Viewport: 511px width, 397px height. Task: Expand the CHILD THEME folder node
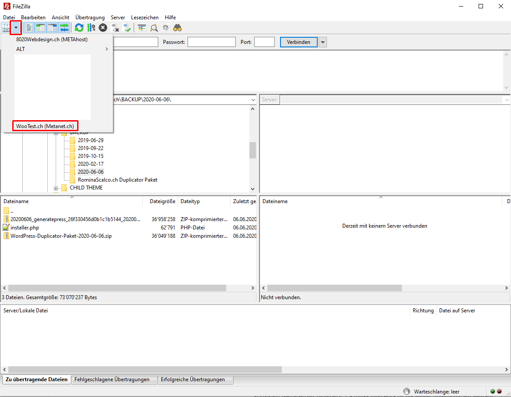56,188
